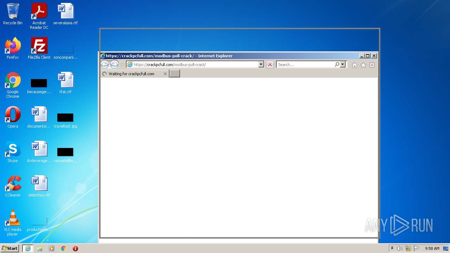
Task: Open the Recycle Bin desktop icon
Action: [13, 14]
